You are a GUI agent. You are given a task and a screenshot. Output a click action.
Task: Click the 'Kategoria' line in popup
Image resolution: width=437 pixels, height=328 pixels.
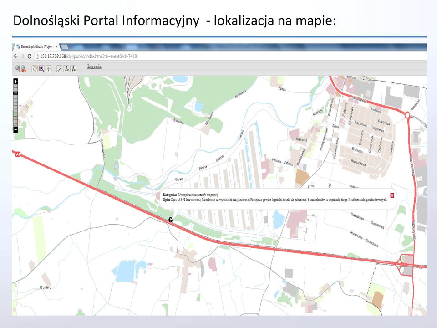tap(190, 195)
